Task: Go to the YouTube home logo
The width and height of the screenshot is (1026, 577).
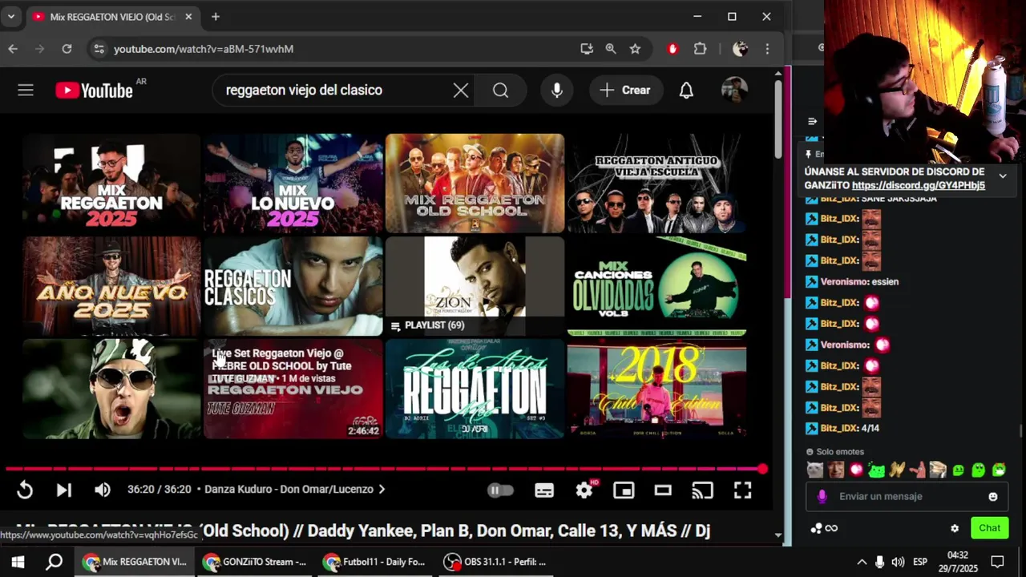Action: click(95, 91)
